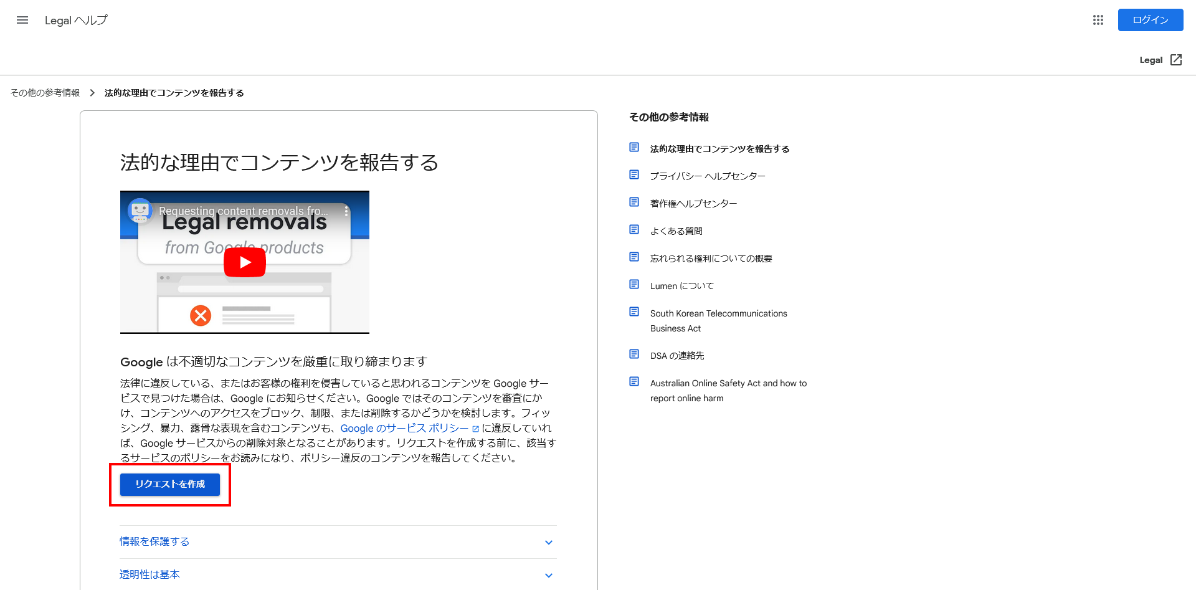This screenshot has width=1196, height=590.
Task: Click article icon beside 著作権ヘルプセンター
Action: pyautogui.click(x=634, y=202)
